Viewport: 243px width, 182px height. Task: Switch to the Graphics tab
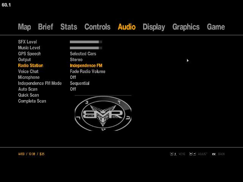pyautogui.click(x=186, y=27)
